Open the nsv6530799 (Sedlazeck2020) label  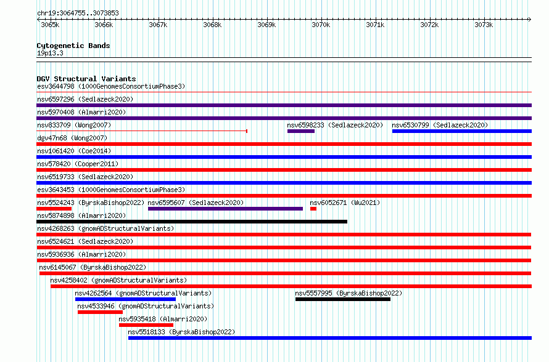[x=440, y=125]
